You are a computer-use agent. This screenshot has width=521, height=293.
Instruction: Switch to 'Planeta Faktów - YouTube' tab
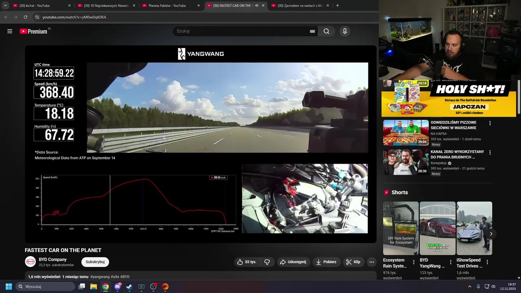pyautogui.click(x=170, y=6)
